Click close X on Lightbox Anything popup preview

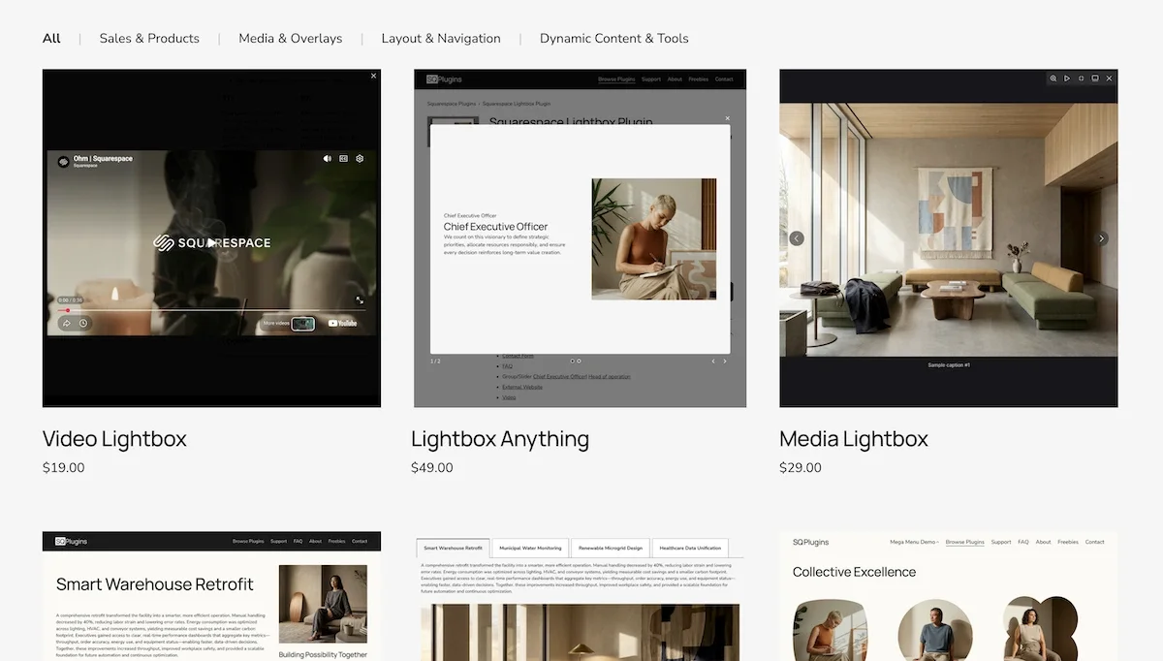pos(727,118)
